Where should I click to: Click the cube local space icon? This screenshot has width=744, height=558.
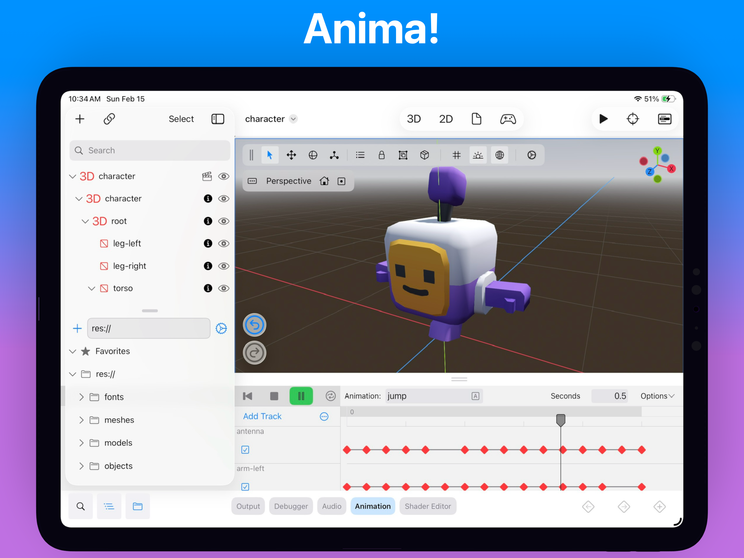click(425, 155)
